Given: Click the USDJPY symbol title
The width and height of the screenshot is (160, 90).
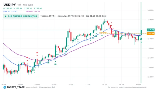Looking at the screenshot, I should [10, 5].
